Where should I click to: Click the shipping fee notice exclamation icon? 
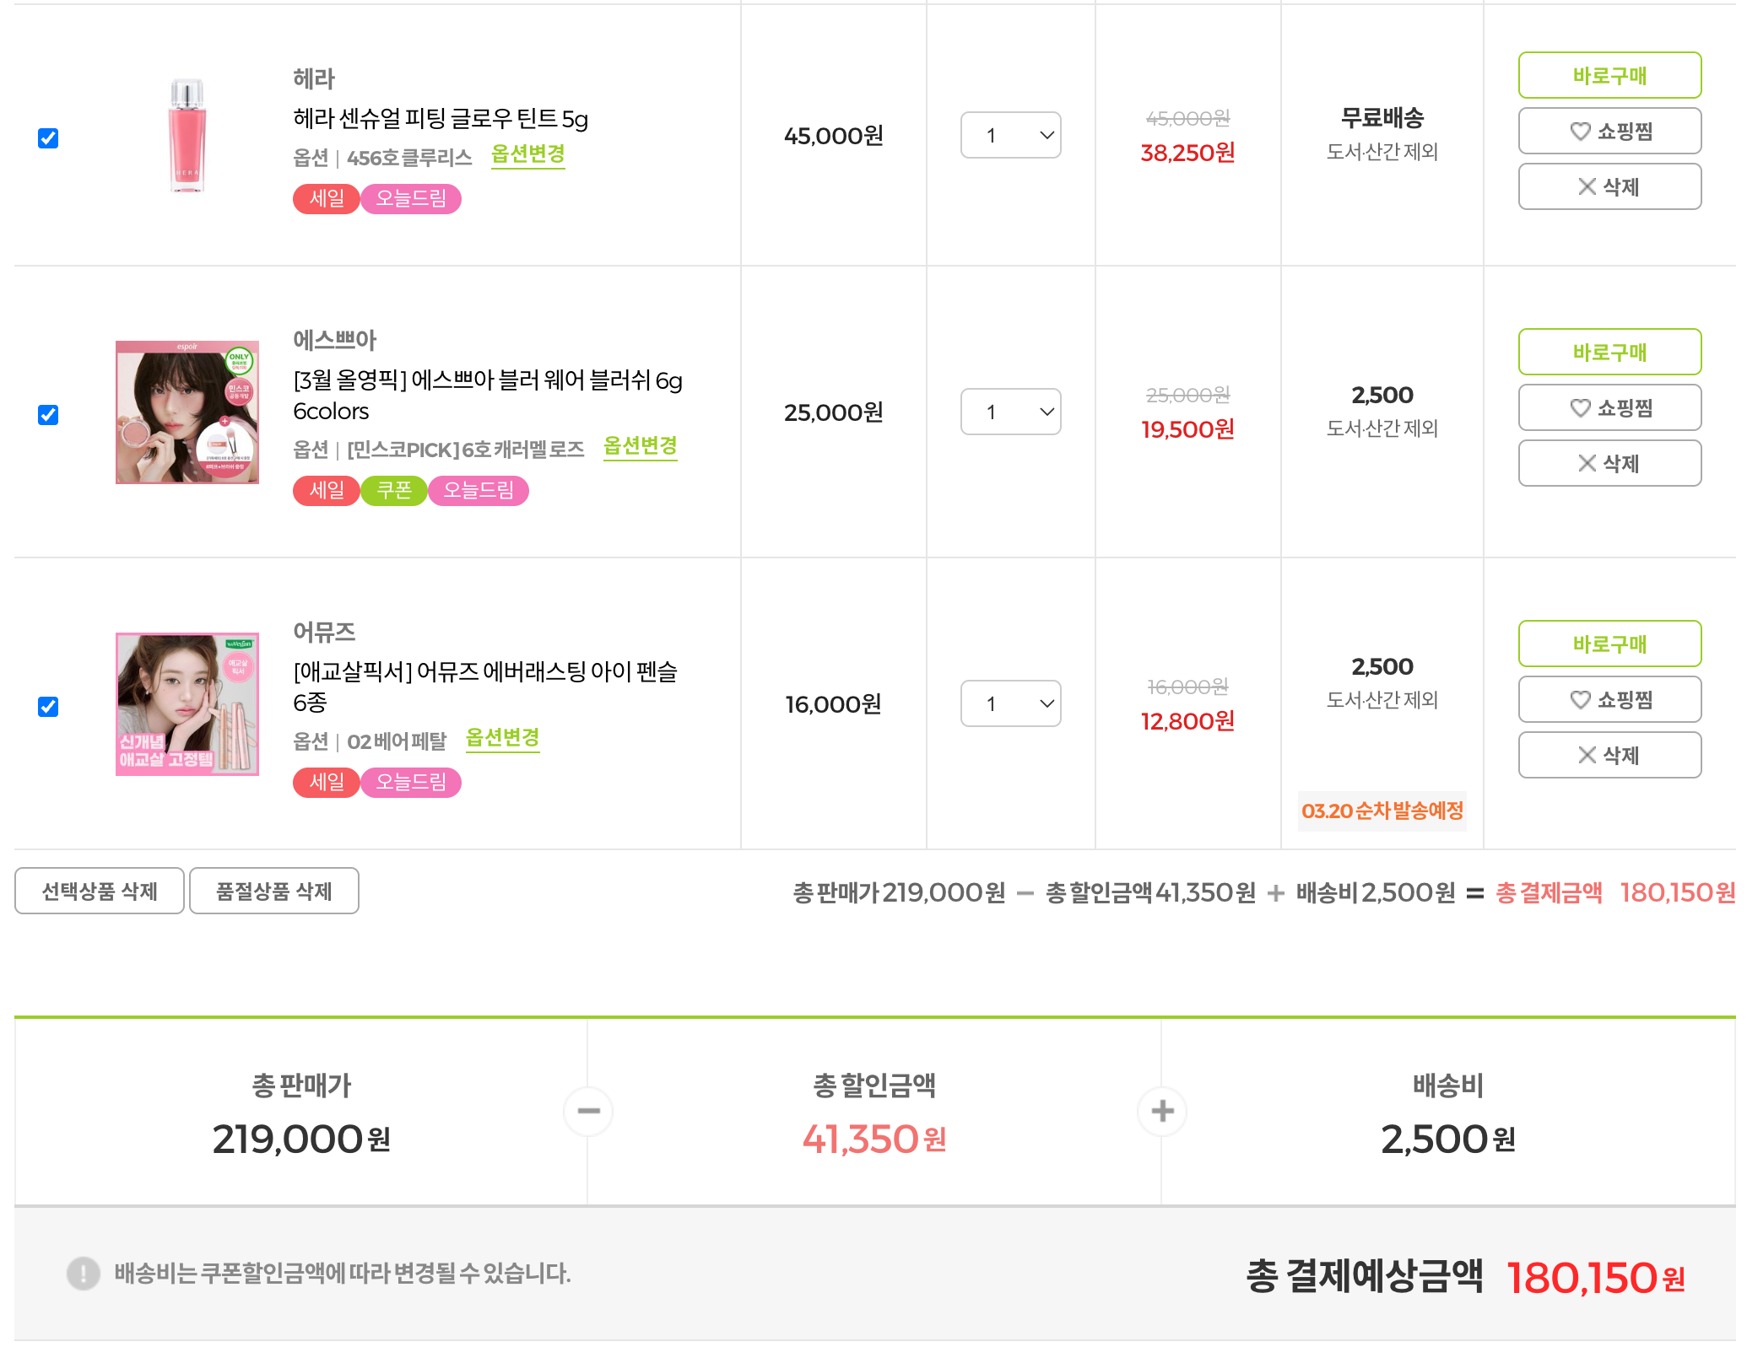point(83,1274)
